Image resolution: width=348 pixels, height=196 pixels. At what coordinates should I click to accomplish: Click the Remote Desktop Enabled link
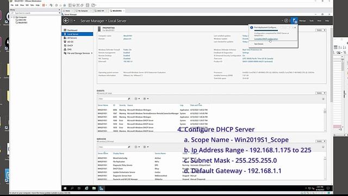pyautogui.click(x=127, y=56)
